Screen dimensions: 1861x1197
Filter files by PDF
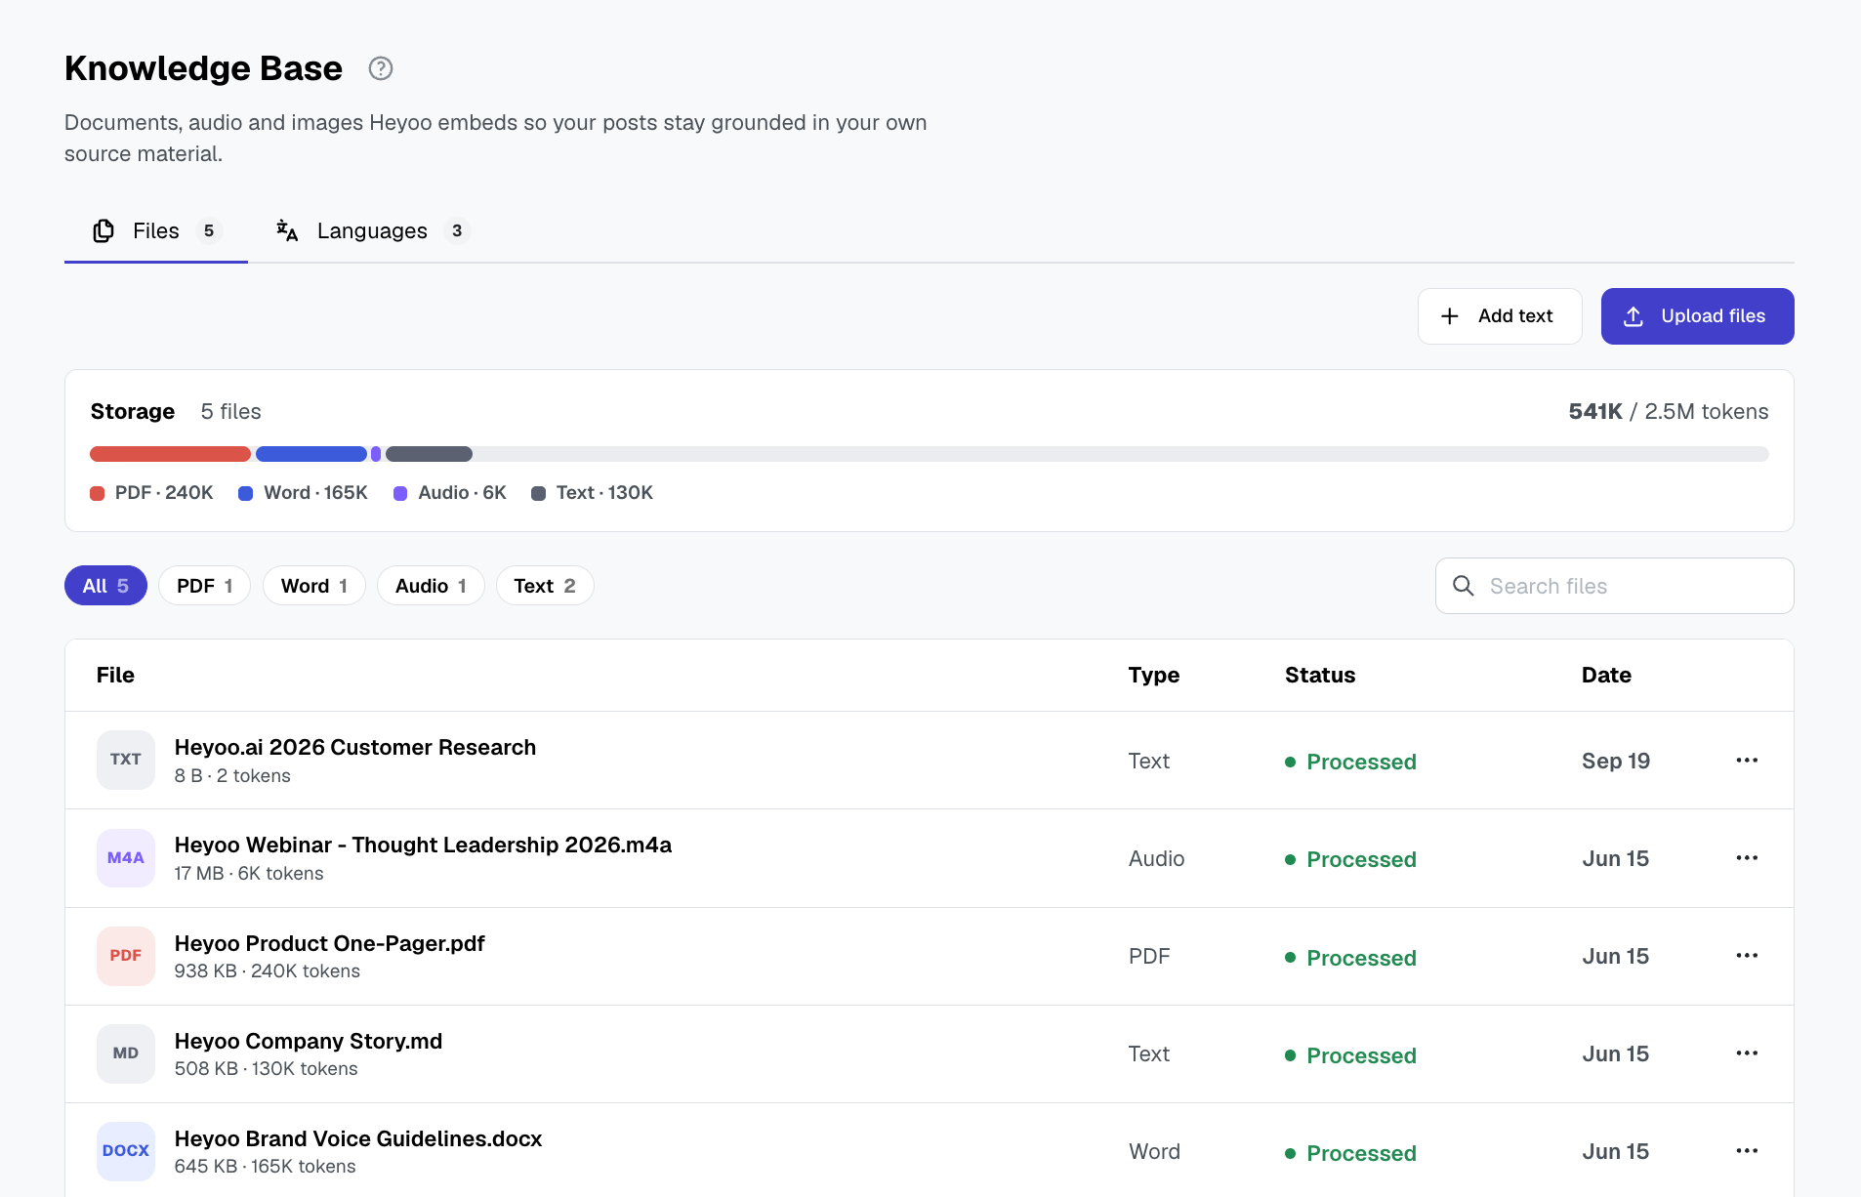(204, 586)
